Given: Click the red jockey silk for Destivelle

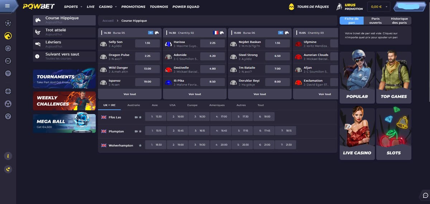Looking at the screenshot, I should click(168, 70).
